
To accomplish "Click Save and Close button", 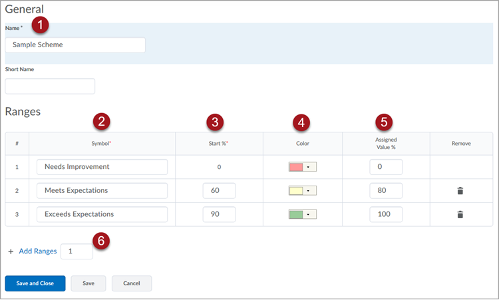I will pyautogui.click(x=35, y=283).
